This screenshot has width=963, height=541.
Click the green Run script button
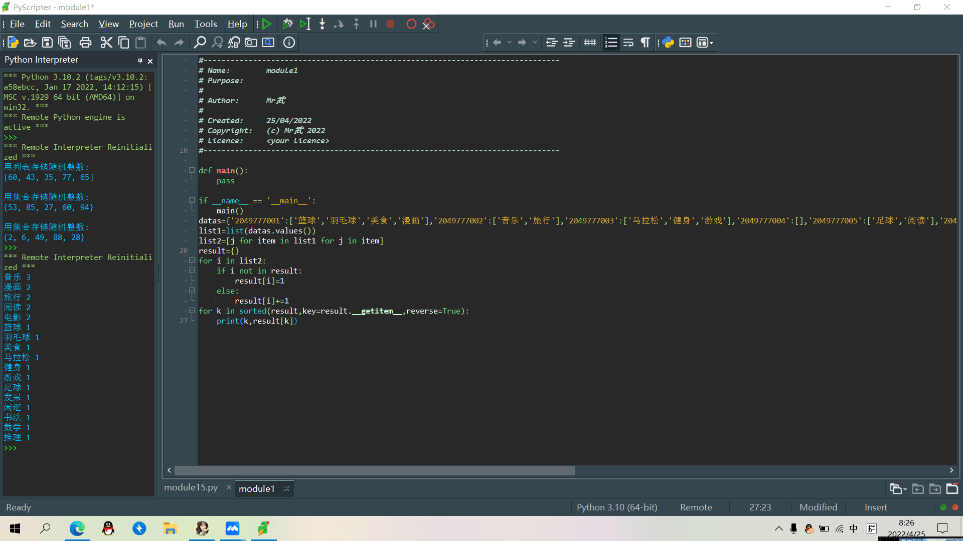pyautogui.click(x=267, y=24)
